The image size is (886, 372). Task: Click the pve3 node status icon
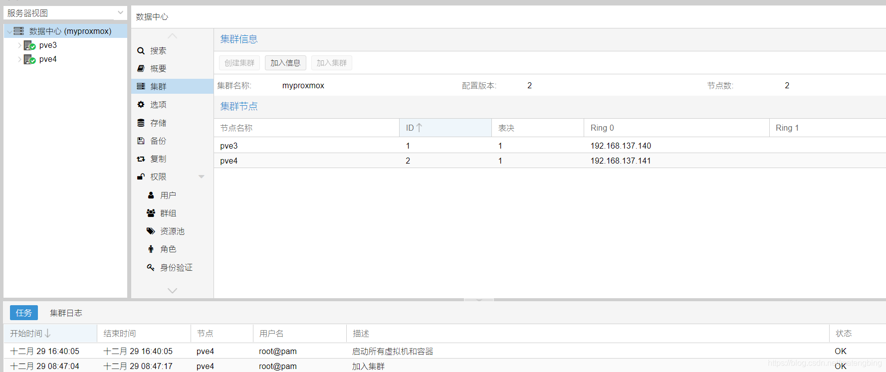(x=29, y=45)
